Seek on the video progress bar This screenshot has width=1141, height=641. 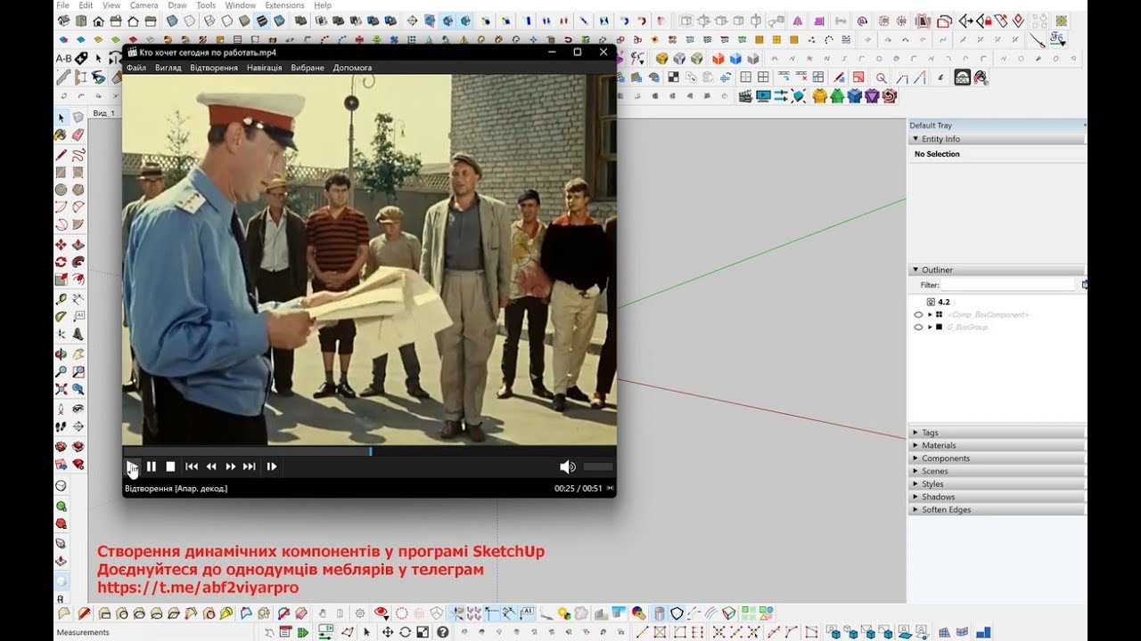(x=369, y=451)
